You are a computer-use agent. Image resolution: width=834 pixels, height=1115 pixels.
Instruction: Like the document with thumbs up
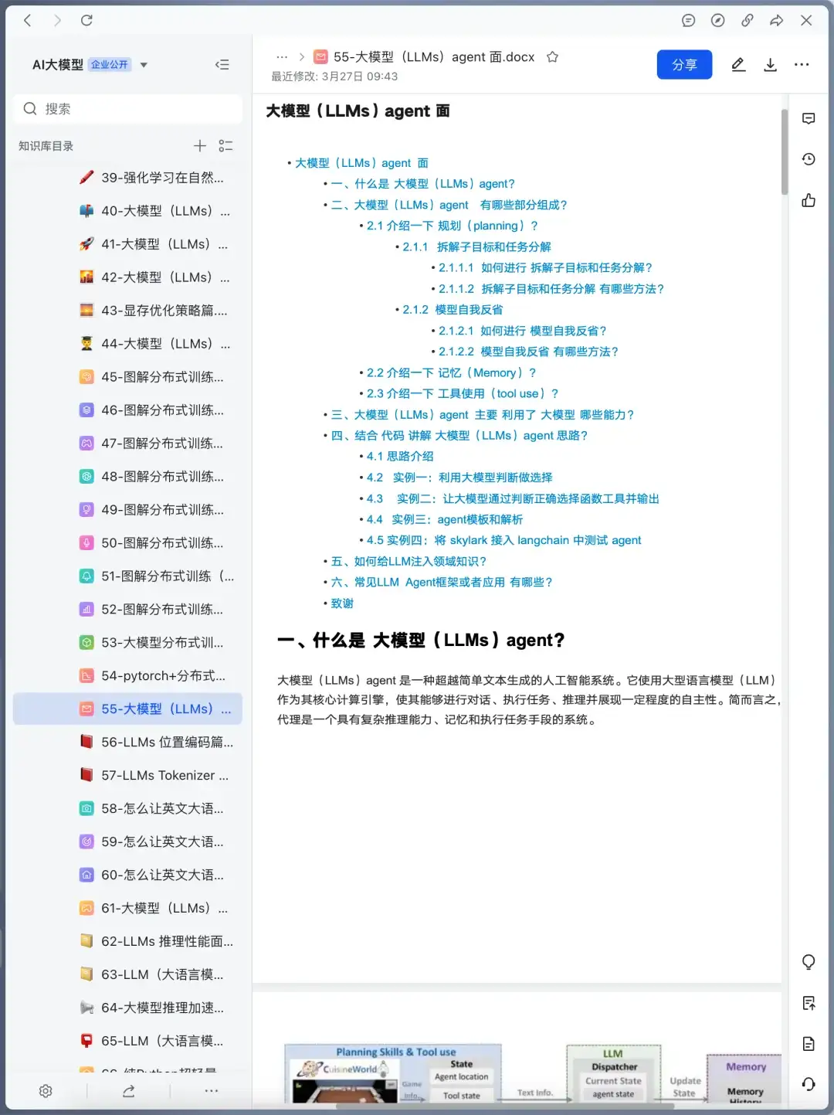point(808,199)
